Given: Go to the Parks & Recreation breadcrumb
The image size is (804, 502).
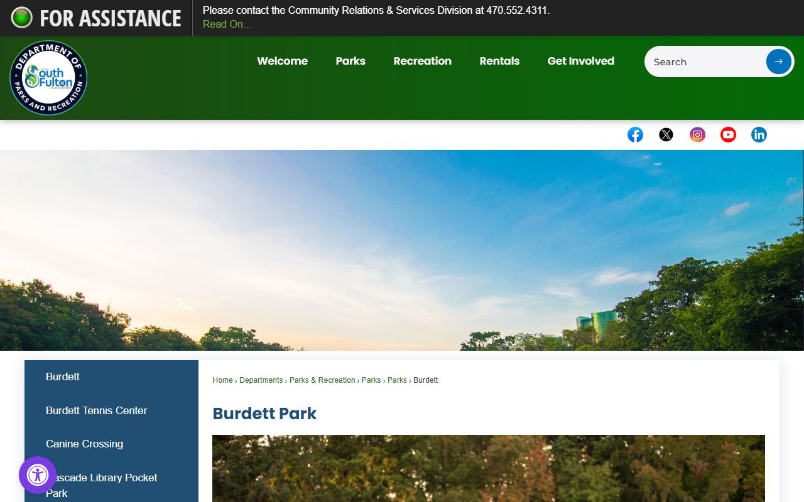Looking at the screenshot, I should click(x=322, y=380).
